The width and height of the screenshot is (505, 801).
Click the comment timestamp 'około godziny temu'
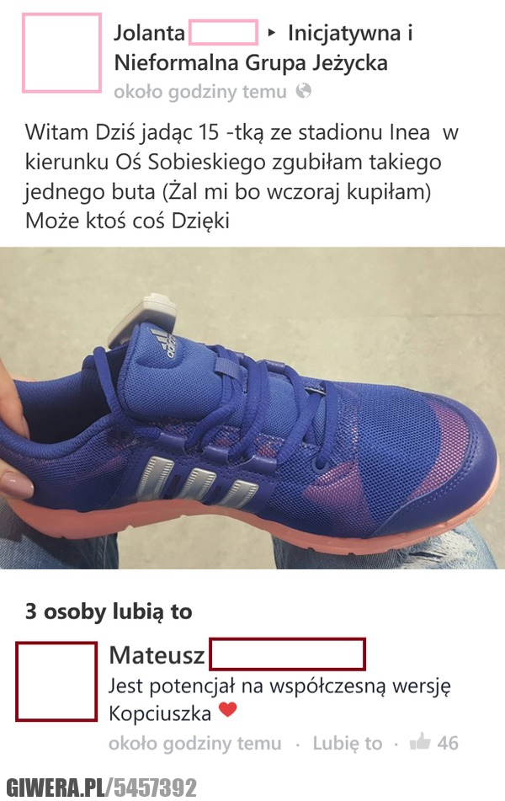pyautogui.click(x=195, y=743)
